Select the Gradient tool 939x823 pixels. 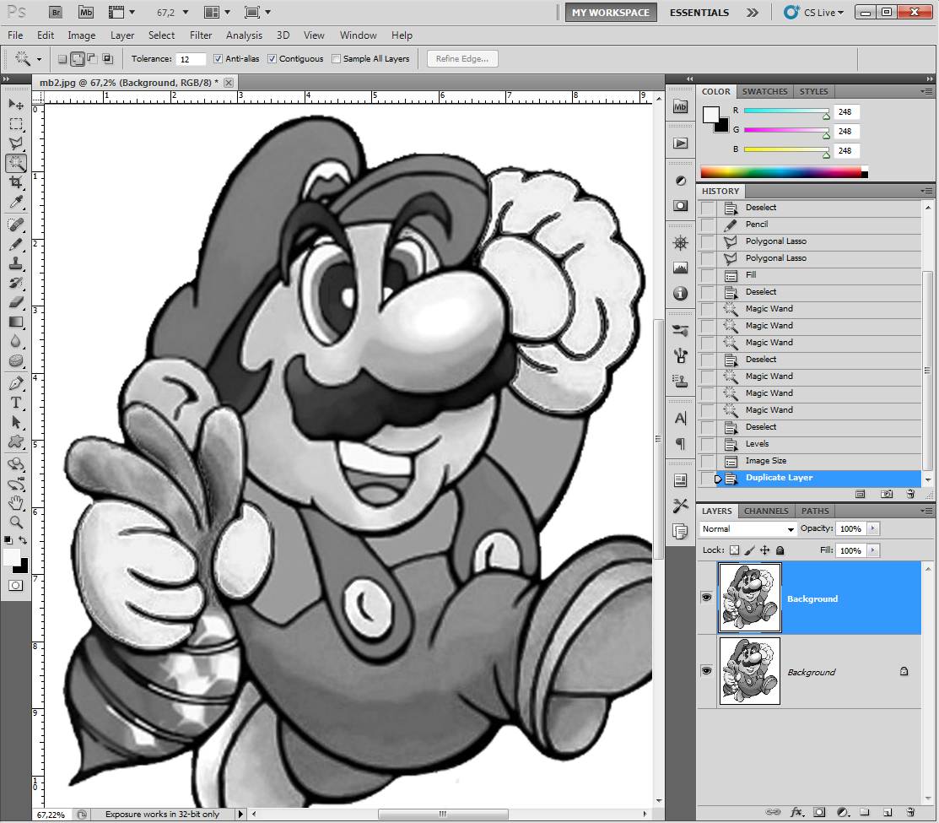point(16,322)
